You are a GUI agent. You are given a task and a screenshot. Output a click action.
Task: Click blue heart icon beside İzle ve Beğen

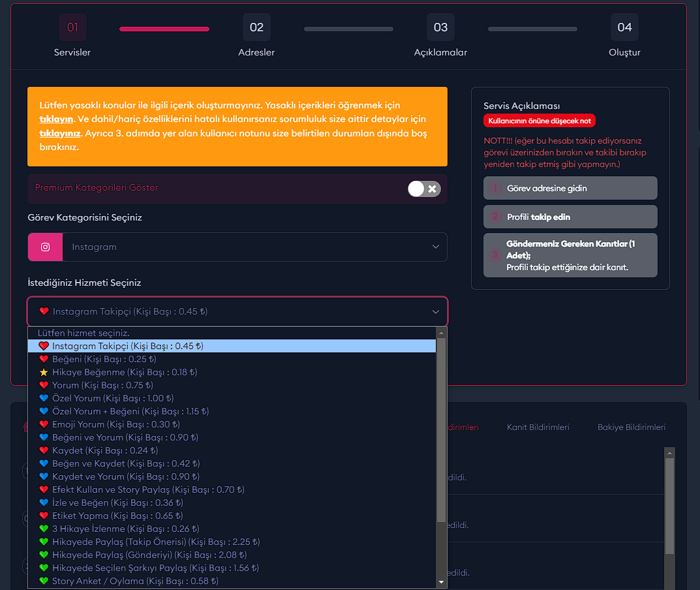[44, 503]
